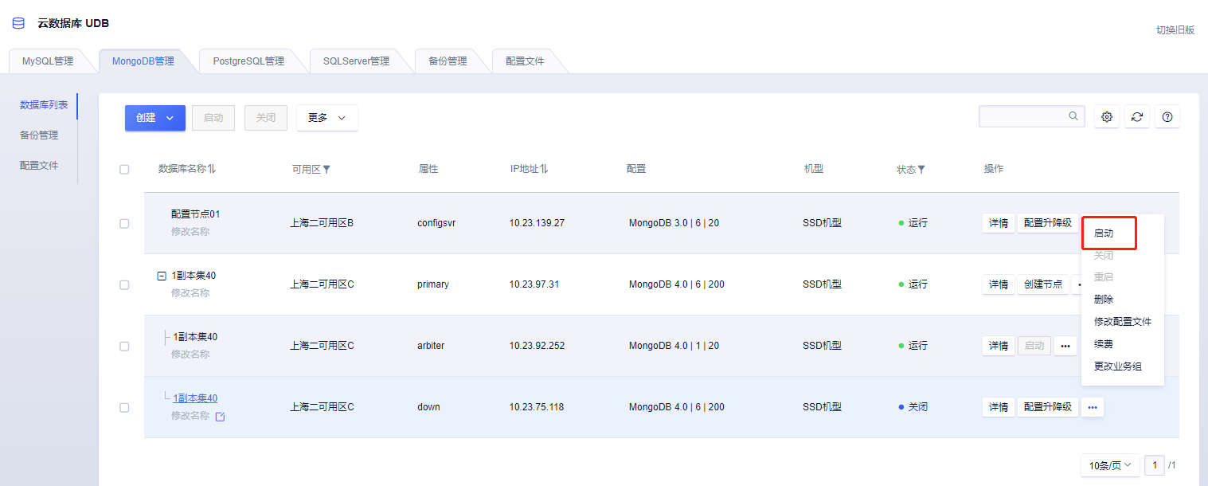Toggle the select-all checkbox in table header

click(x=124, y=168)
